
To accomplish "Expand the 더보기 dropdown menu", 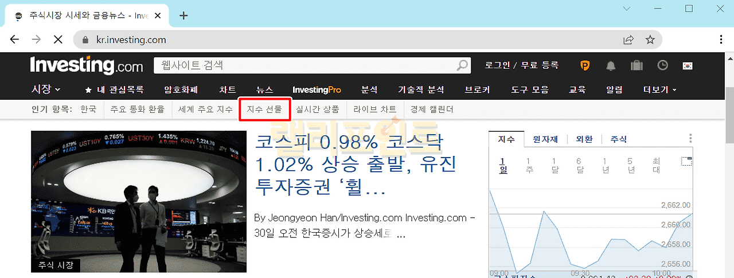I will click(659, 90).
